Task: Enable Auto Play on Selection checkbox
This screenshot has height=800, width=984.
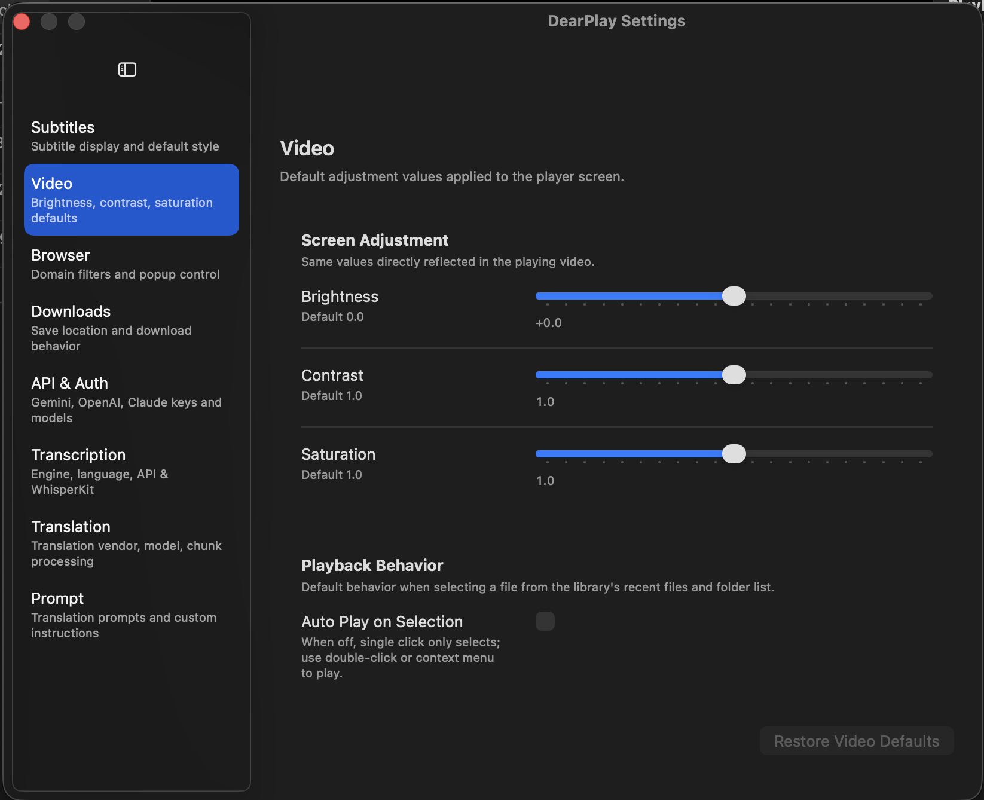Action: coord(545,621)
